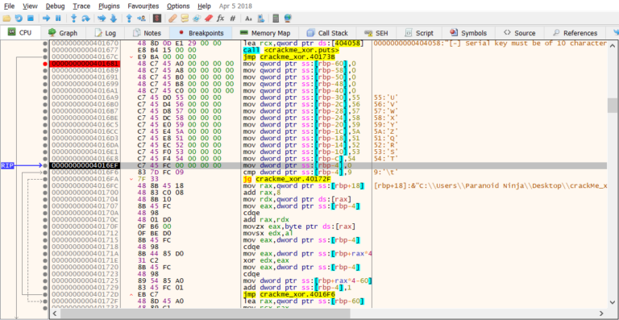Click the Trace over toolbar icon
The height and width of the screenshot is (320, 619).
114,19
